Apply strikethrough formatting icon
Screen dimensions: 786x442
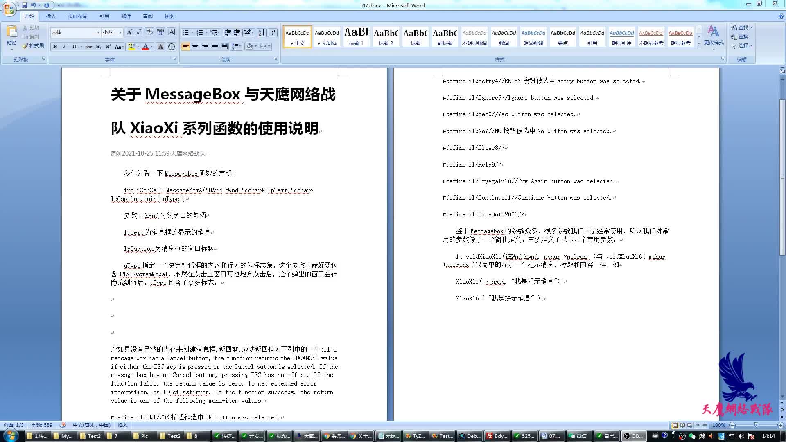click(89, 47)
